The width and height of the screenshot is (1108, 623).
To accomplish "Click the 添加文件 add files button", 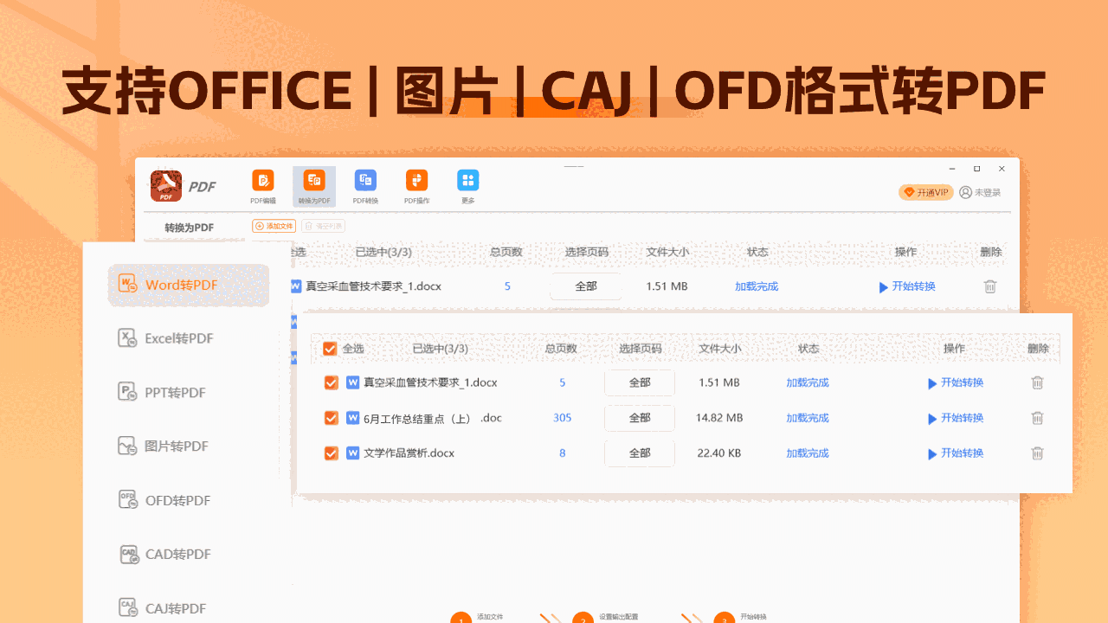I will pos(274,226).
